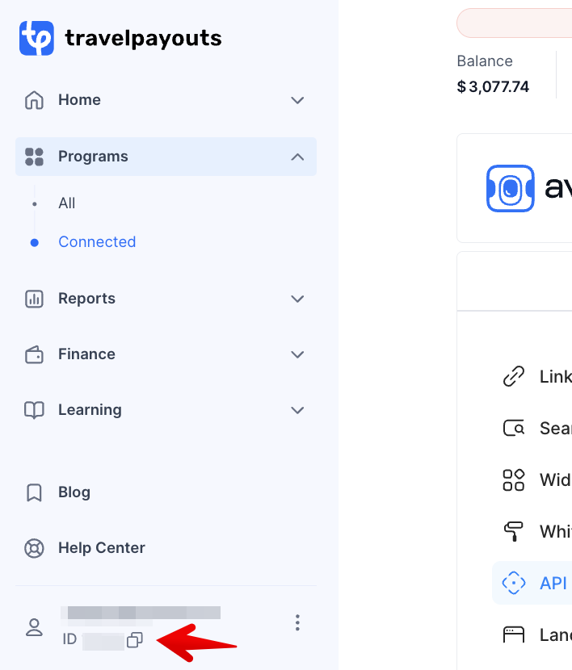
Task: Copy the account ID with the copy icon
Action: (x=135, y=639)
